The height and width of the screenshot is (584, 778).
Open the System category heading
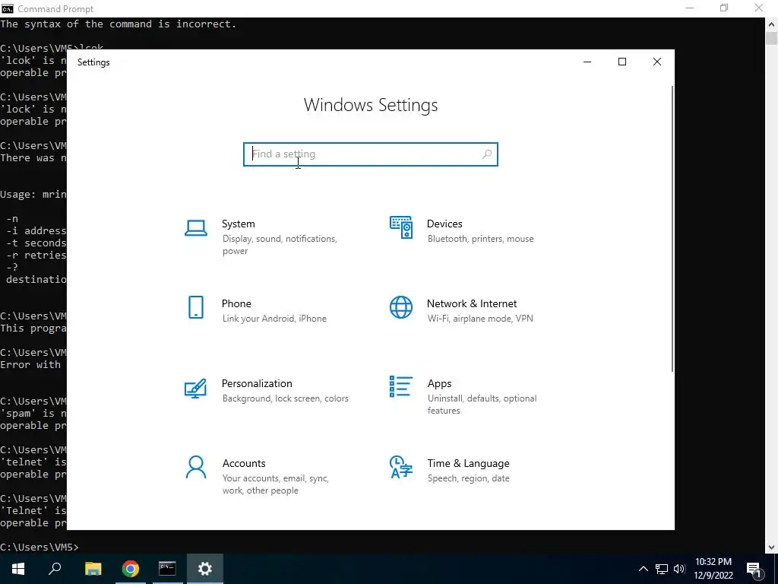[x=238, y=224]
